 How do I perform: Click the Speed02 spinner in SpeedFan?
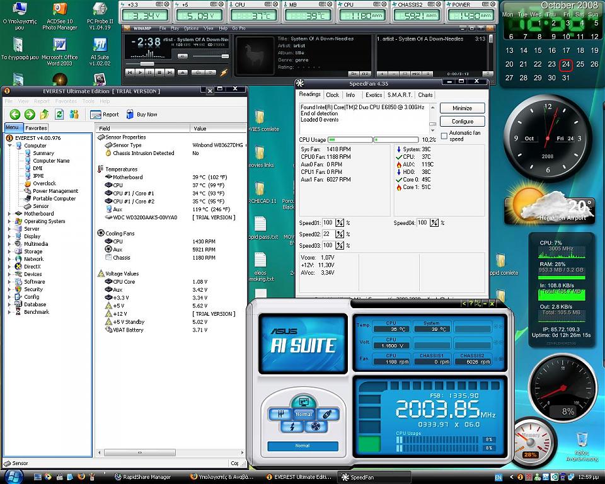pos(340,234)
